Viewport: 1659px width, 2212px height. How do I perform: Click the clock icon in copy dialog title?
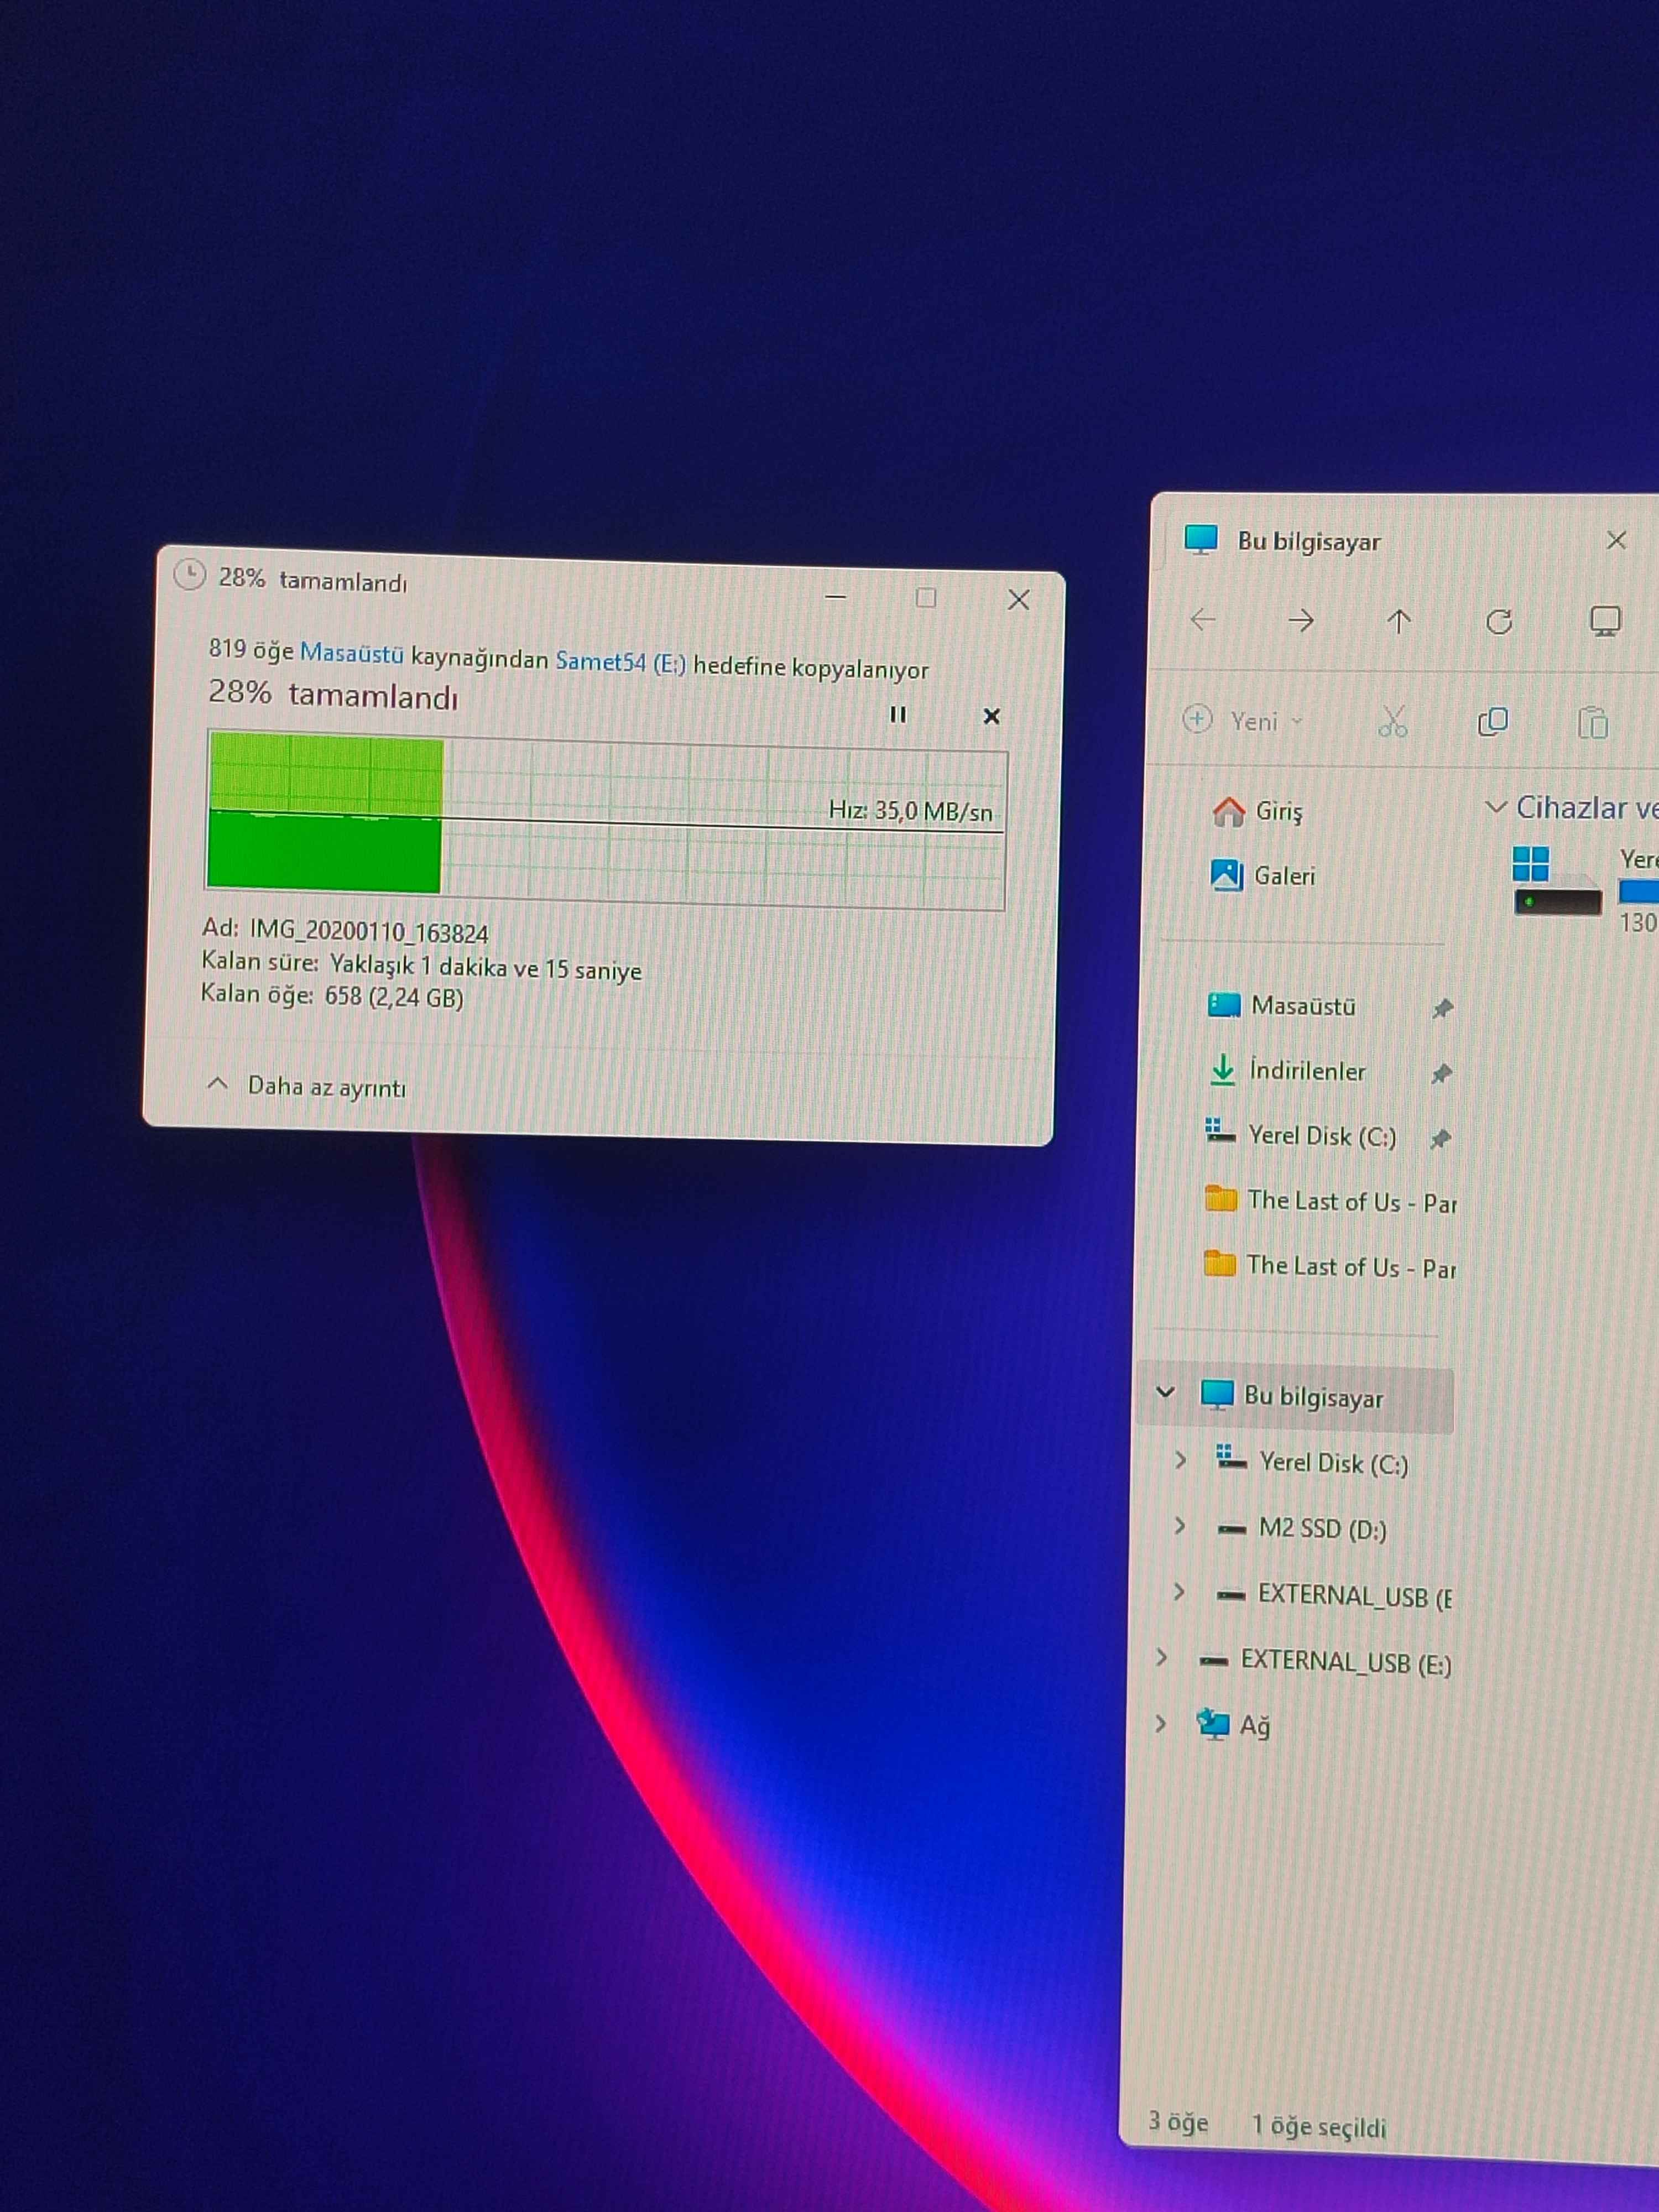click(x=189, y=575)
